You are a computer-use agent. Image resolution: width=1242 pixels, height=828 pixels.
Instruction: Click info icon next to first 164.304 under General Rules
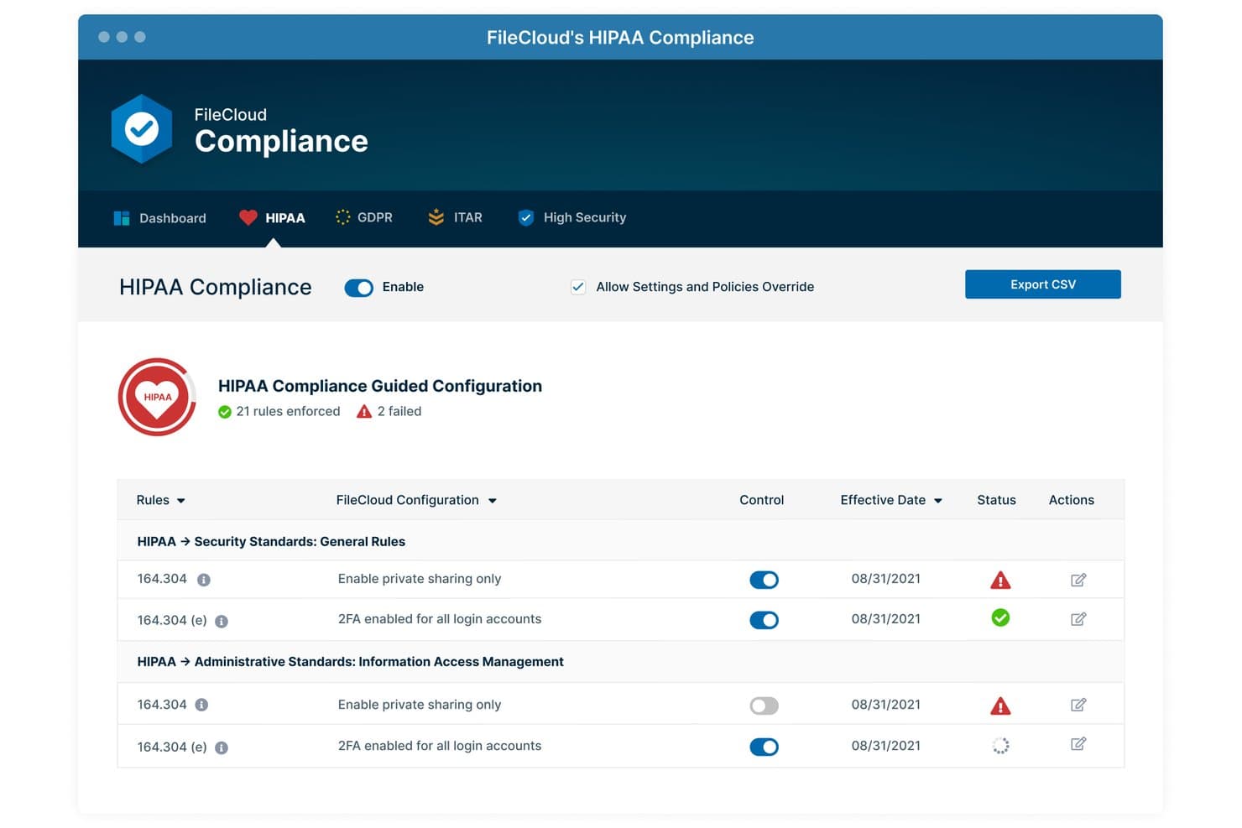pyautogui.click(x=204, y=580)
